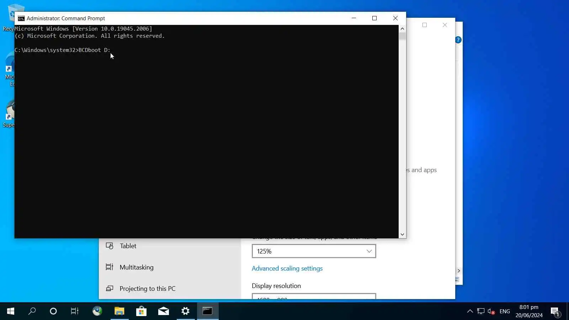Click the right scroll arrow of the background window

[x=459, y=271]
